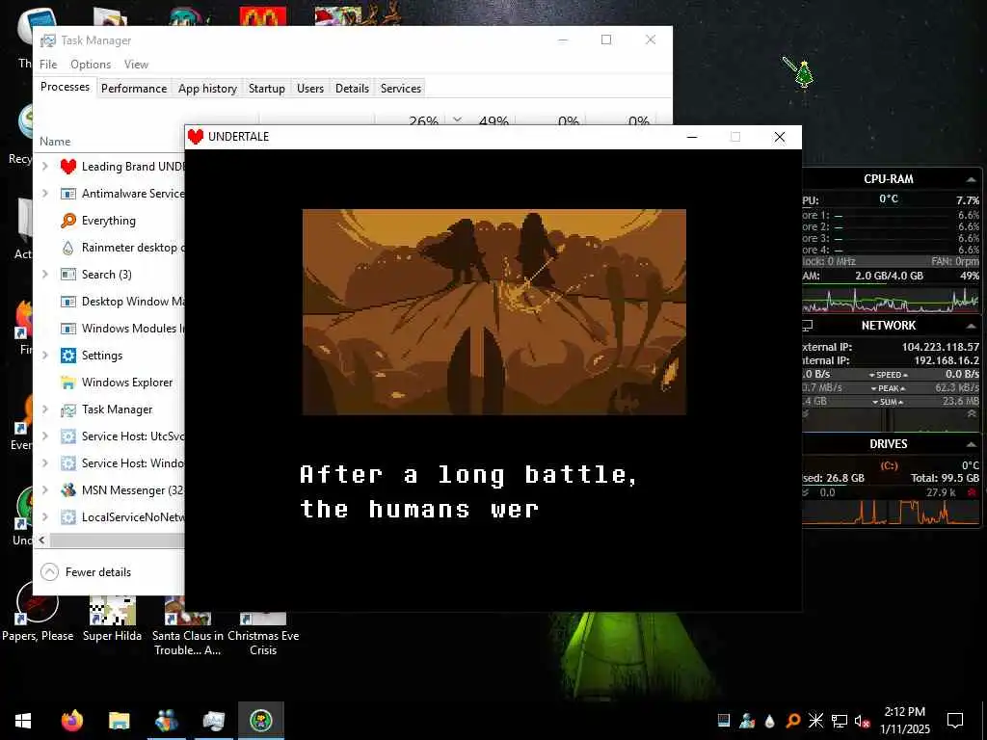The image size is (987, 740).
Task: Click the Rainmeter water drop process icon
Action: pyautogui.click(x=68, y=248)
